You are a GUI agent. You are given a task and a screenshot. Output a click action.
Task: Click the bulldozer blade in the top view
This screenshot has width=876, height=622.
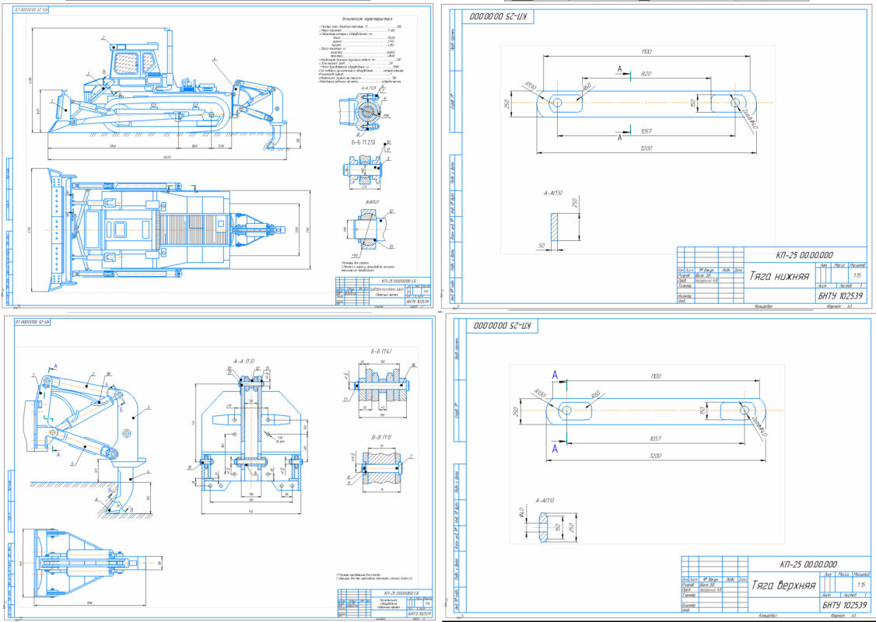point(56,220)
